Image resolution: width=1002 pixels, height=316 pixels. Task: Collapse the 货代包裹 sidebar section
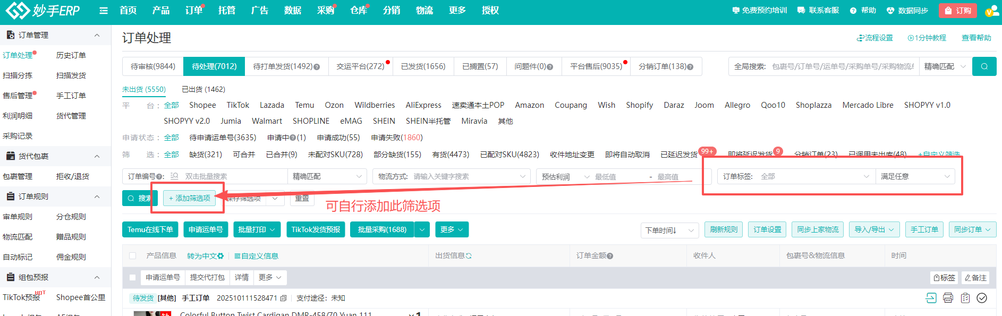coord(97,156)
